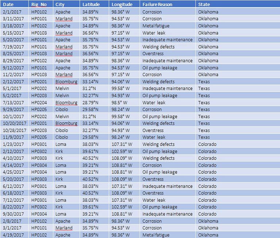Select rig number in the 8/29/2017 row

point(39,61)
